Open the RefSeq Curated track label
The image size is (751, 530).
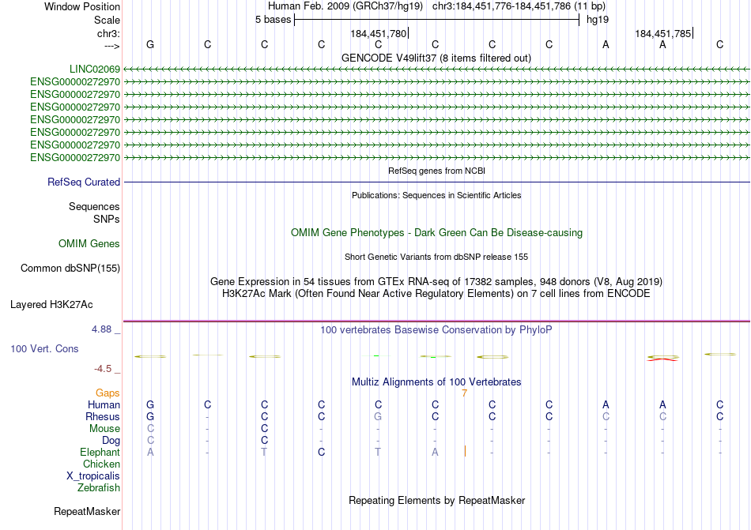84,182
